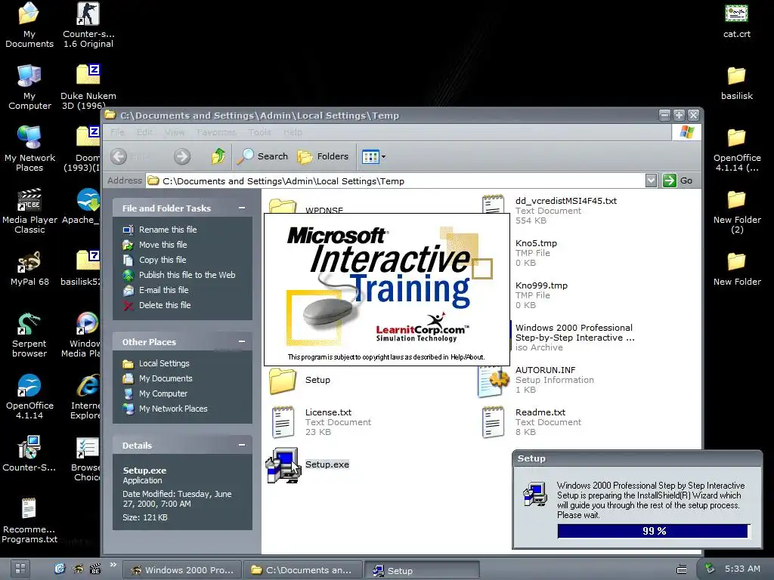Click the Address path input field
This screenshot has height=580, width=774.
(395, 181)
